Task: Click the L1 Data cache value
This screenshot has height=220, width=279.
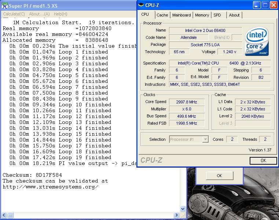Action: [253, 102]
